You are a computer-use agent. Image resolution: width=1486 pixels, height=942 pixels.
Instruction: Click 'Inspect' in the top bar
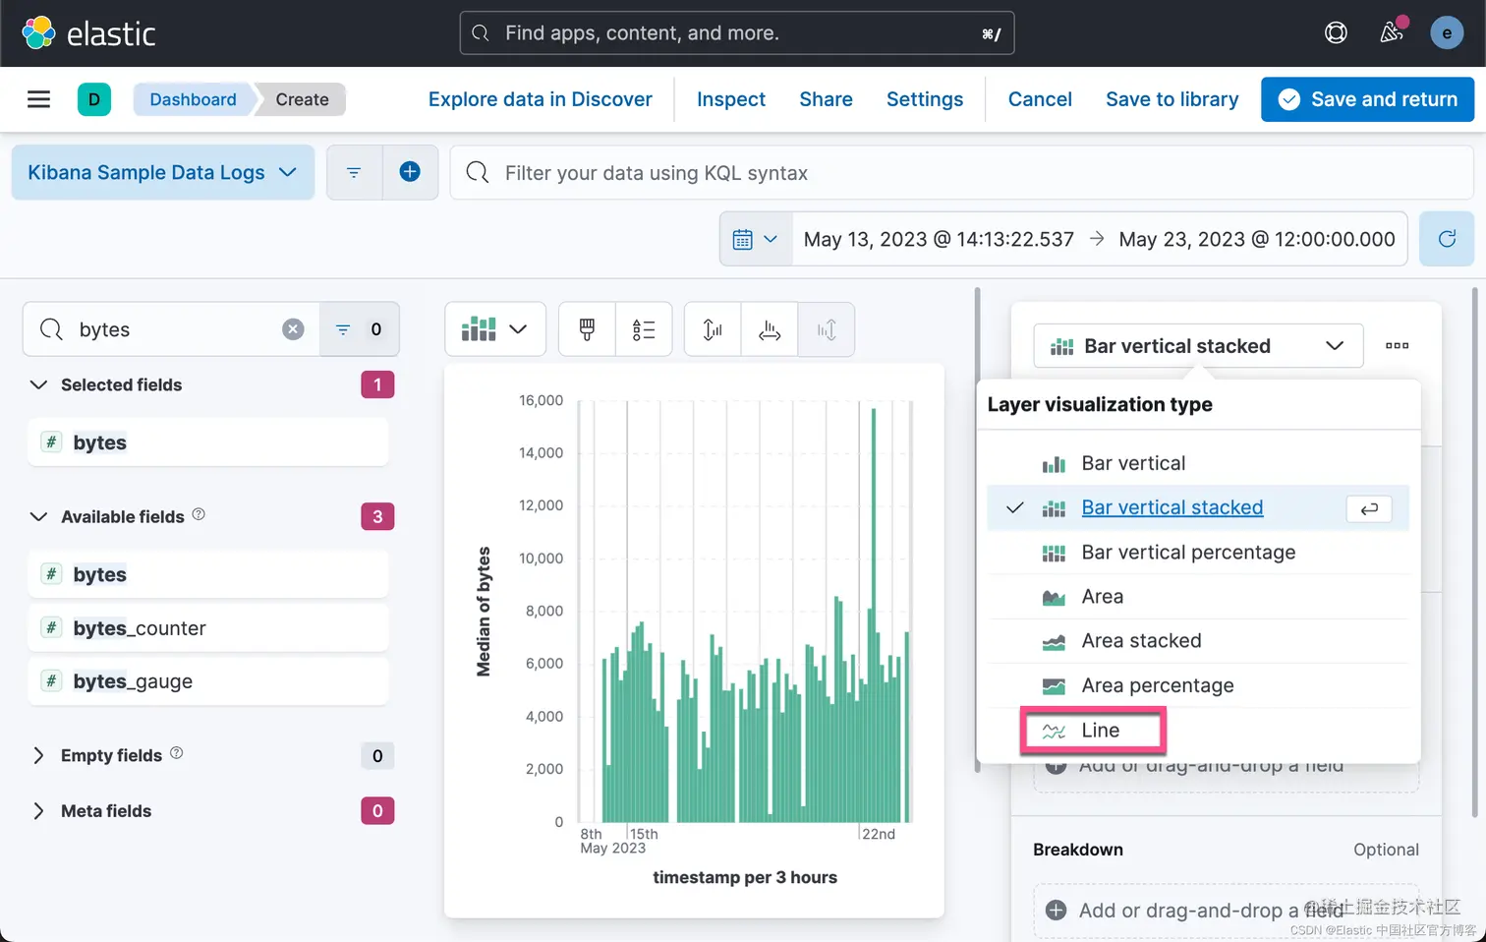(x=731, y=99)
